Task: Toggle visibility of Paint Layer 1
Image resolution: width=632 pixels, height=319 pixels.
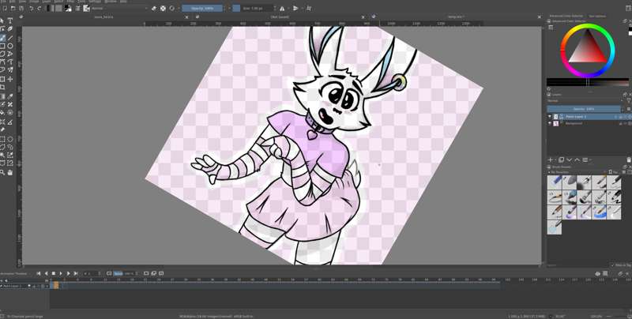Action: (550, 116)
